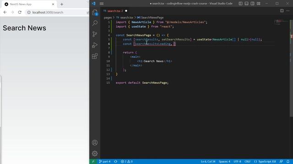Toggle the primary side bar layout icon
Image resolution: width=293 pixels, height=164 pixels.
click(240, 4)
